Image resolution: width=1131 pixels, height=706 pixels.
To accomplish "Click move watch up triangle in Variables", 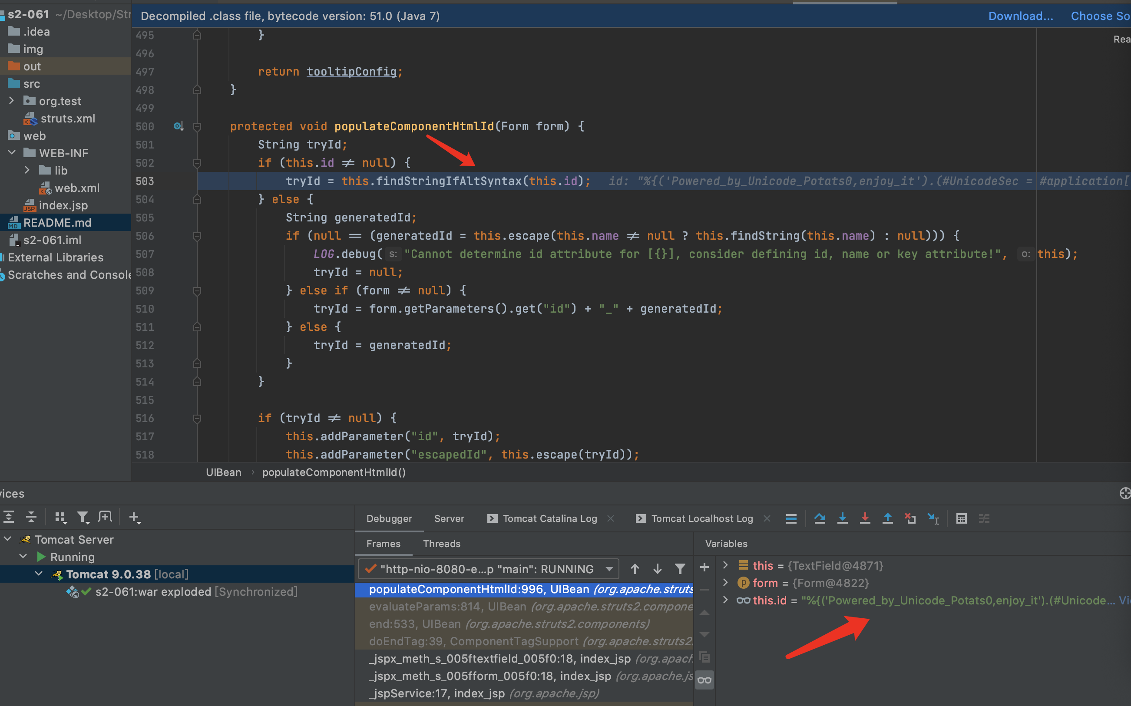I will pyautogui.click(x=704, y=612).
